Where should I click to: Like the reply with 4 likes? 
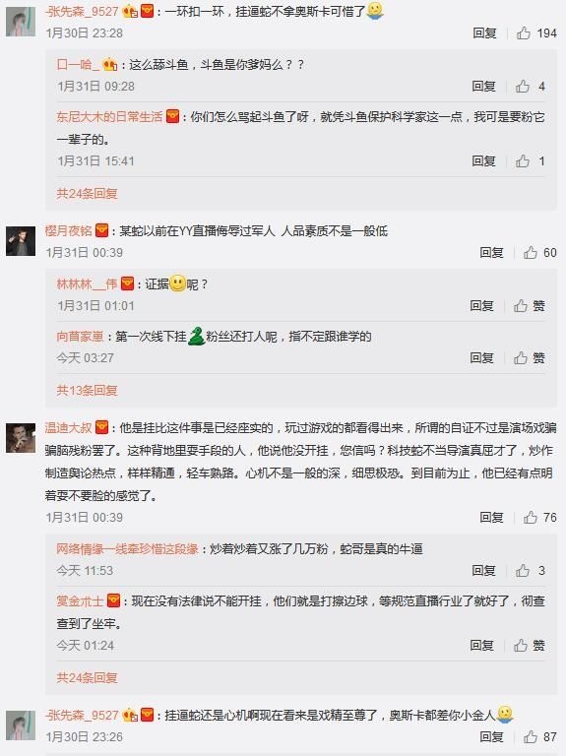tap(530, 87)
